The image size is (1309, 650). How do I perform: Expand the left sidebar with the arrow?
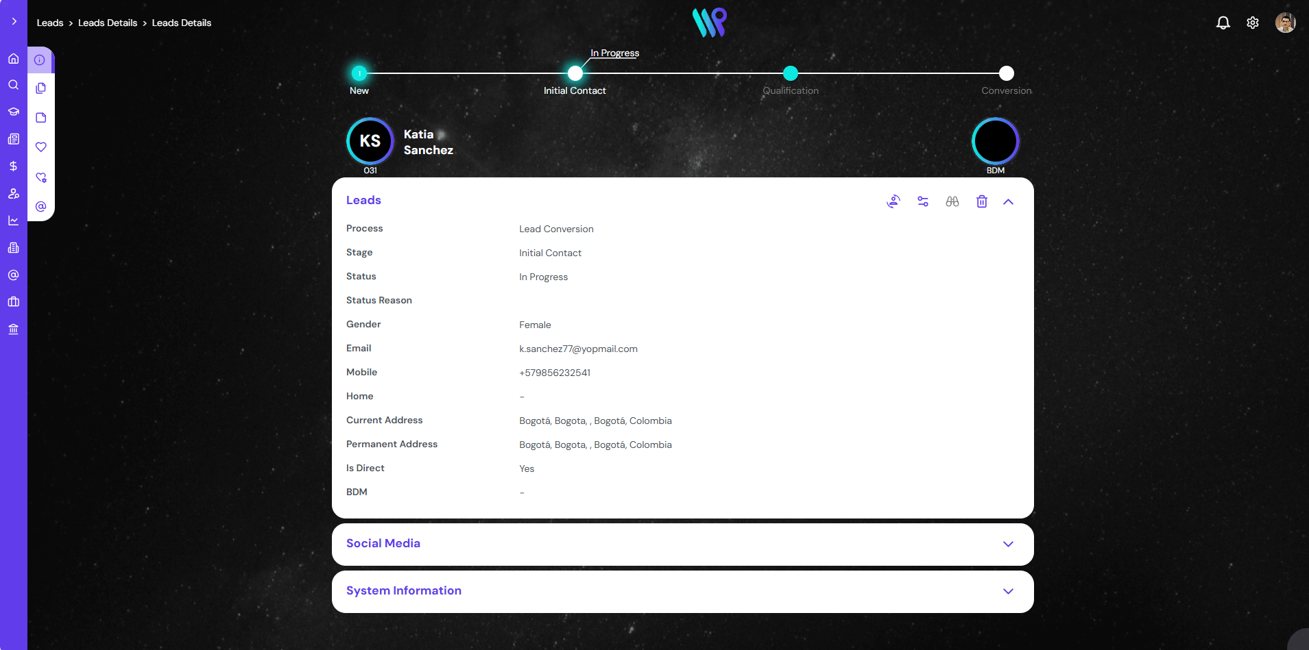14,21
